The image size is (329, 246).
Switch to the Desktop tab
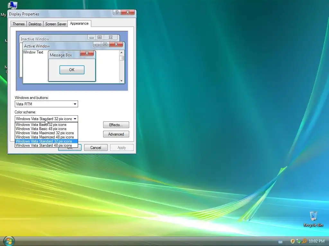point(35,24)
